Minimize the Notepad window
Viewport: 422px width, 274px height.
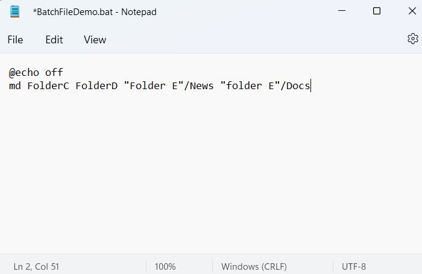342,11
